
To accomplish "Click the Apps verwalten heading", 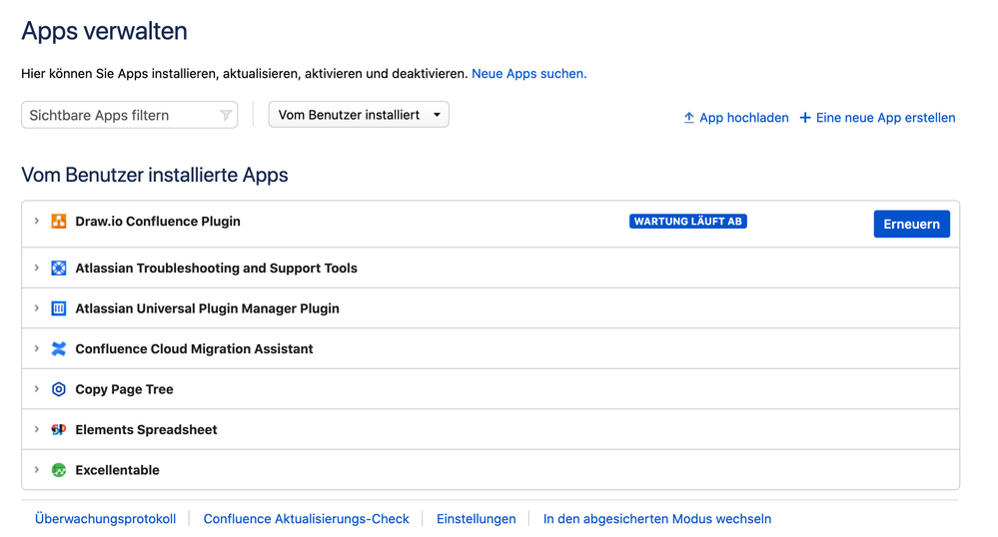I will pos(104,31).
